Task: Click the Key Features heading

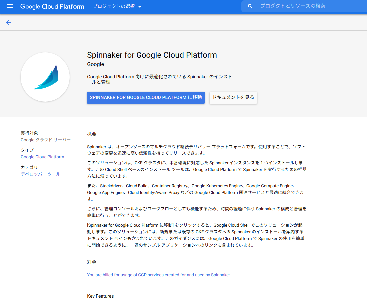Action: [x=100, y=295]
